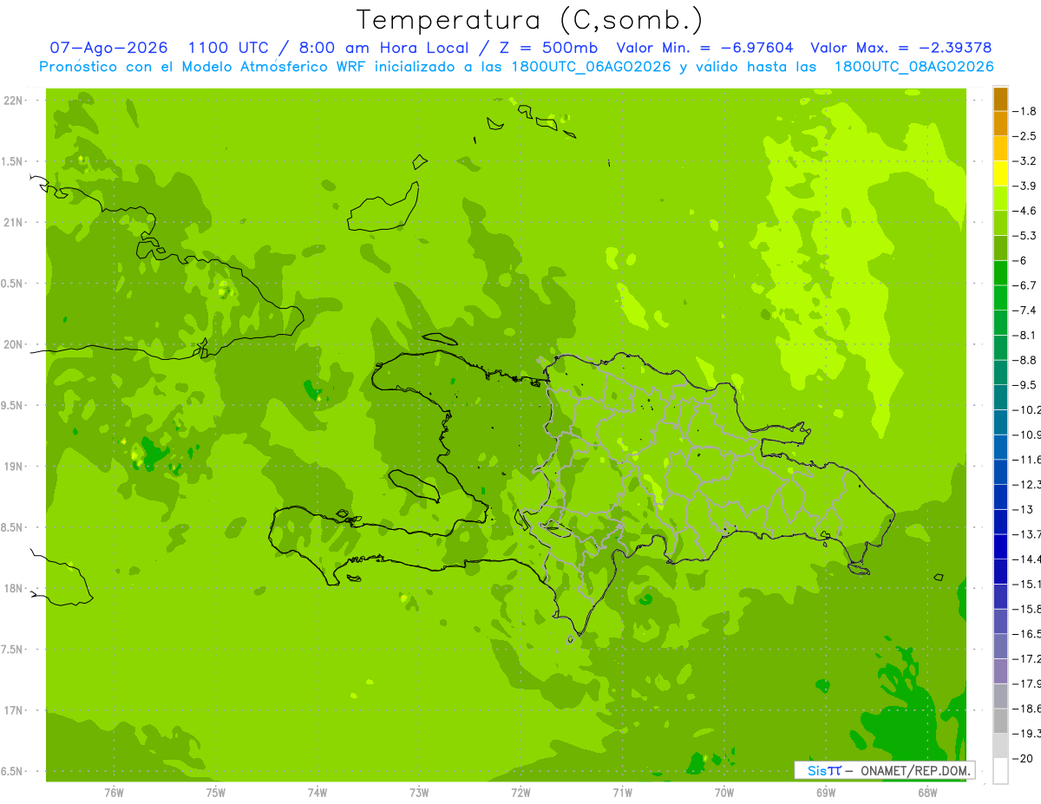
Task: Click legend swatch between -6 and -6.7
Action: click(x=1000, y=273)
